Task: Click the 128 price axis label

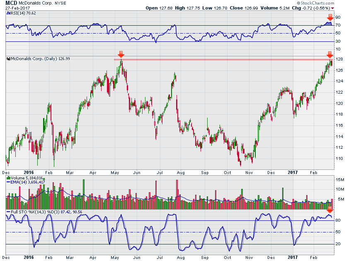Action: tap(339, 59)
